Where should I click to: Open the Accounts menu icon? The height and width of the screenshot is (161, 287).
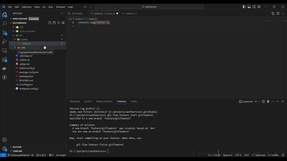point(4,140)
